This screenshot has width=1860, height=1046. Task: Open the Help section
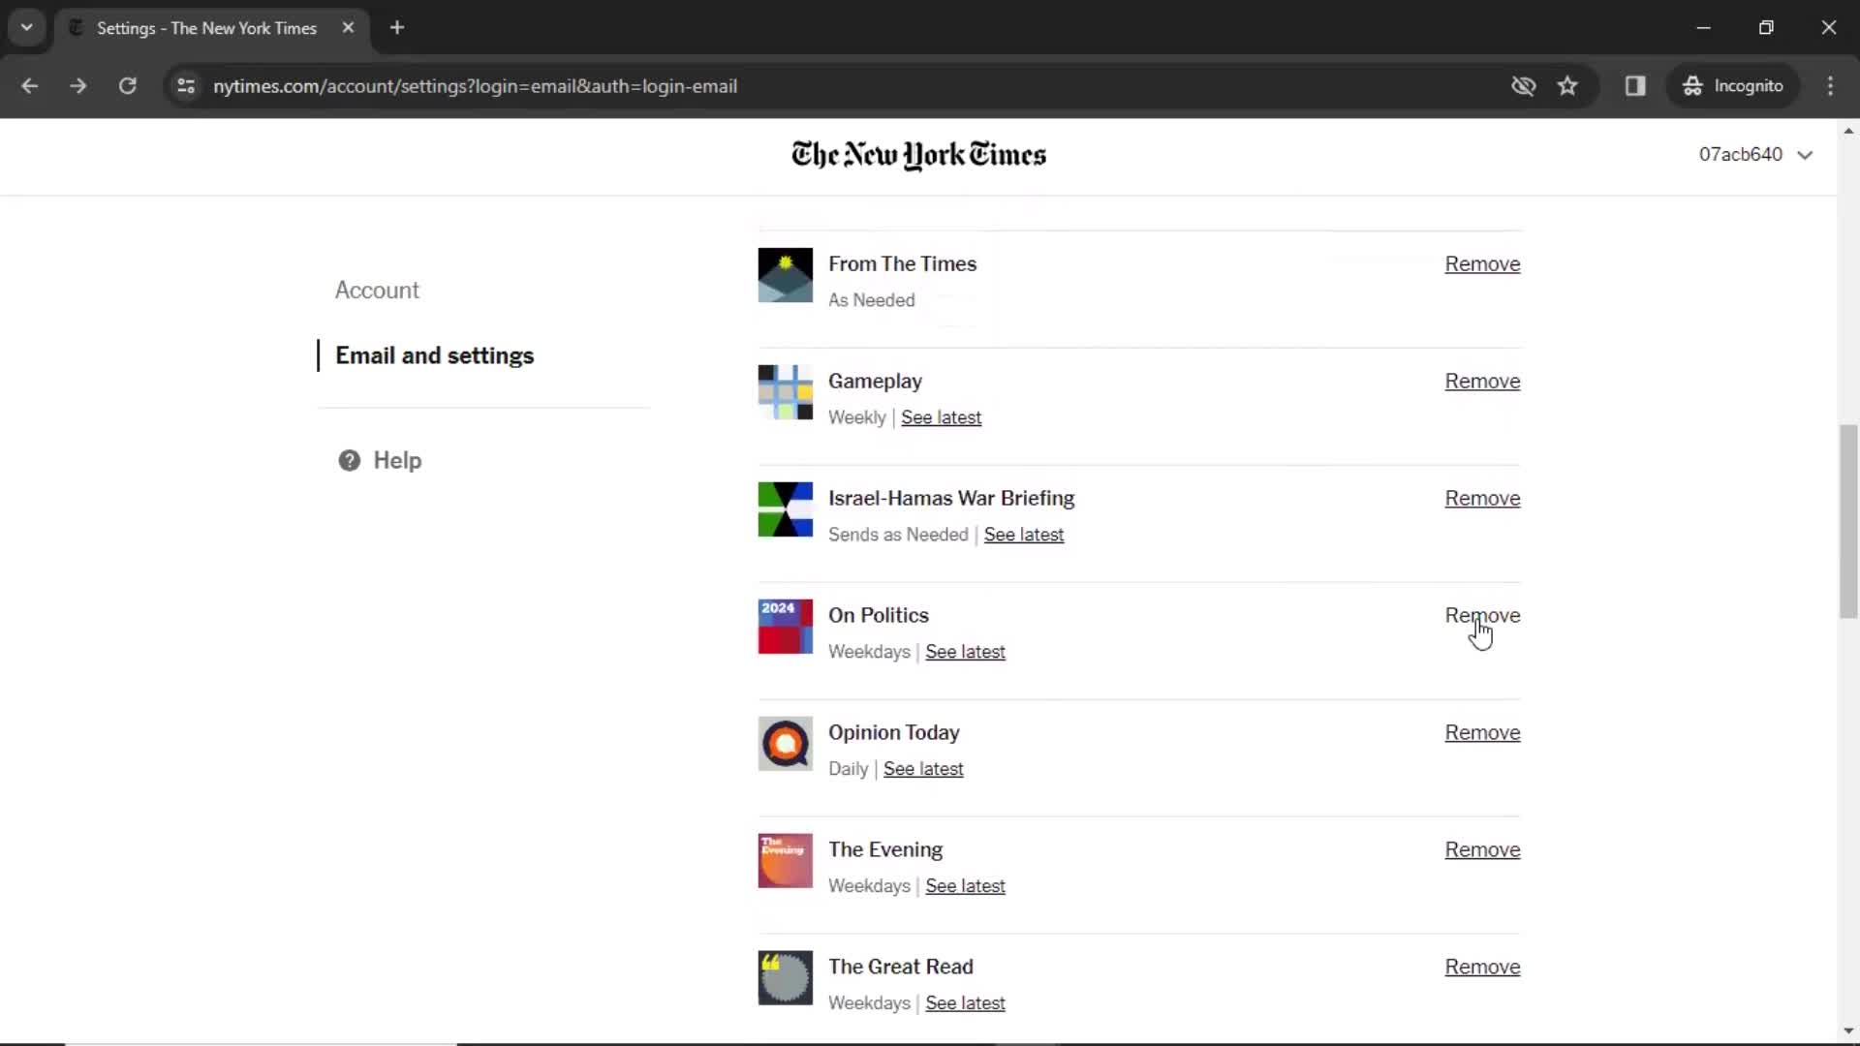point(397,460)
